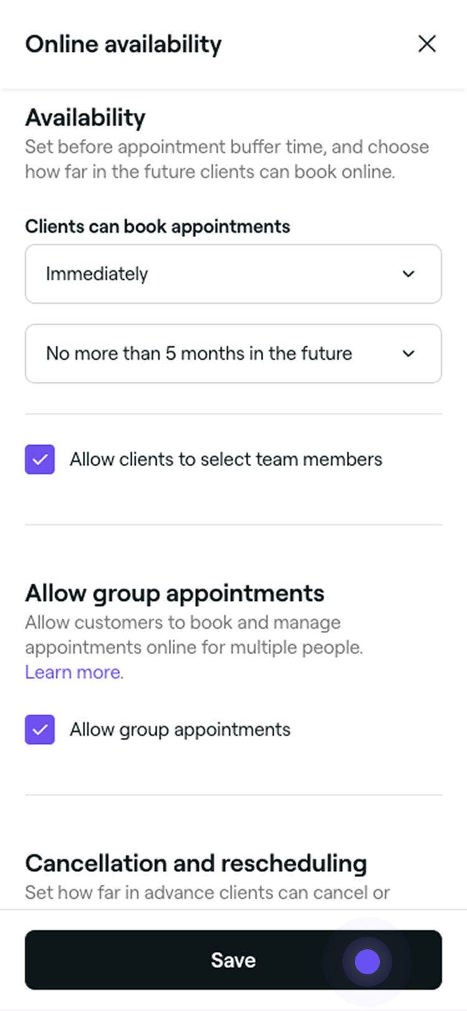Click the Allow clients to select team members label
This screenshot has height=1011, width=467.
click(x=226, y=459)
